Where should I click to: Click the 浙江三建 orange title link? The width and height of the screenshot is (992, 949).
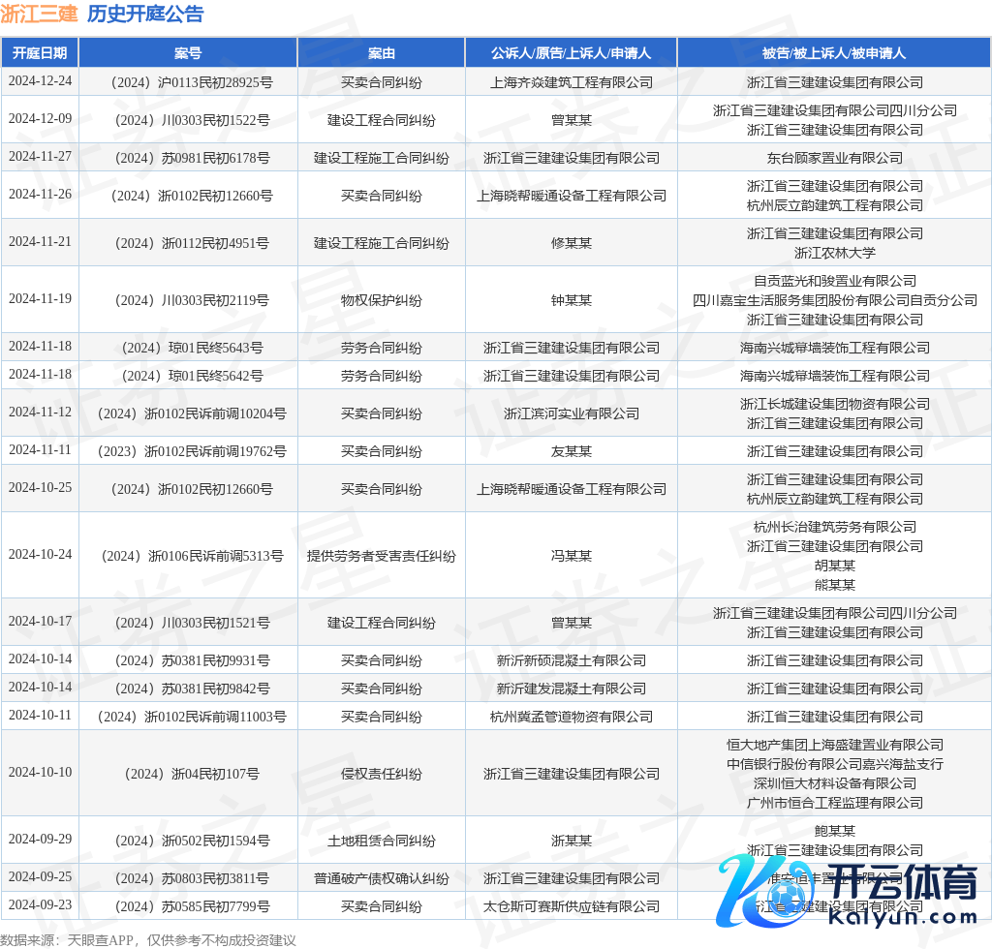[x=39, y=14]
